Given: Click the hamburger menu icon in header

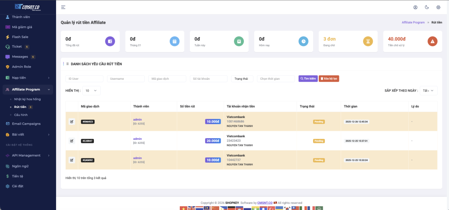Looking at the screenshot, I should 63,7.
